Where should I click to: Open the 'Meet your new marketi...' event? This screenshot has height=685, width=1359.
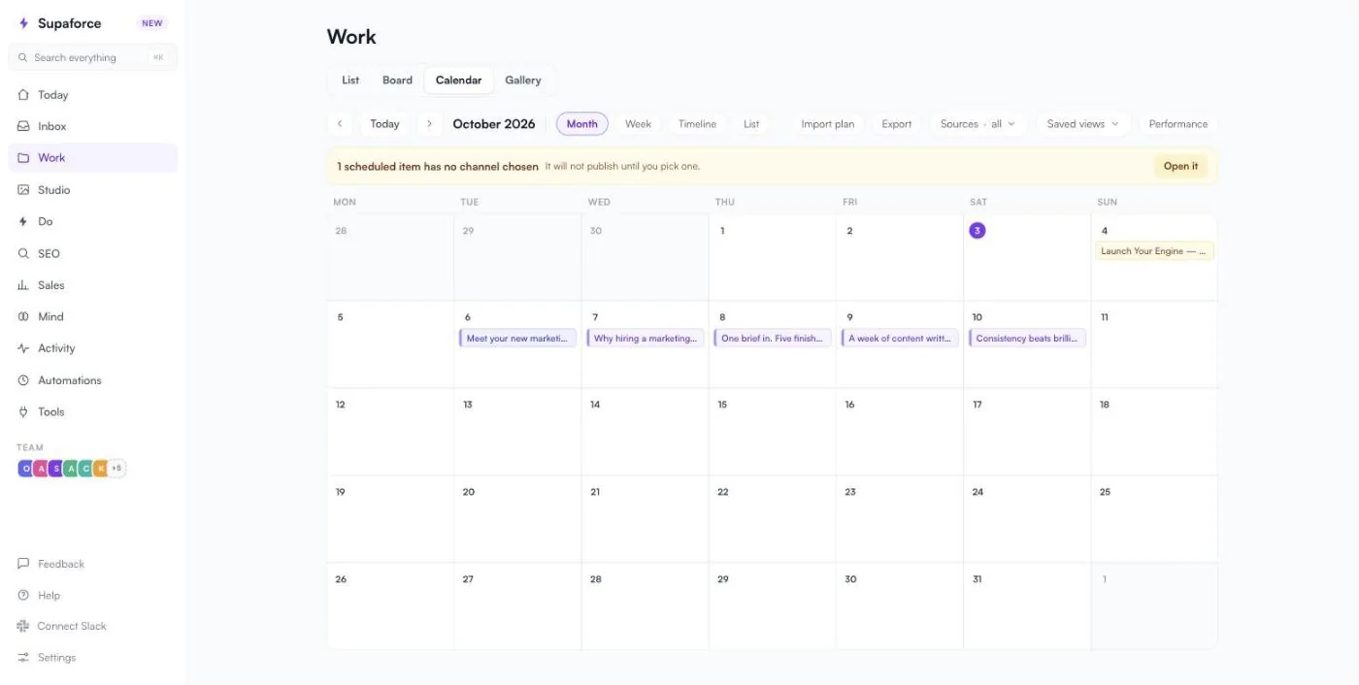[x=517, y=339]
